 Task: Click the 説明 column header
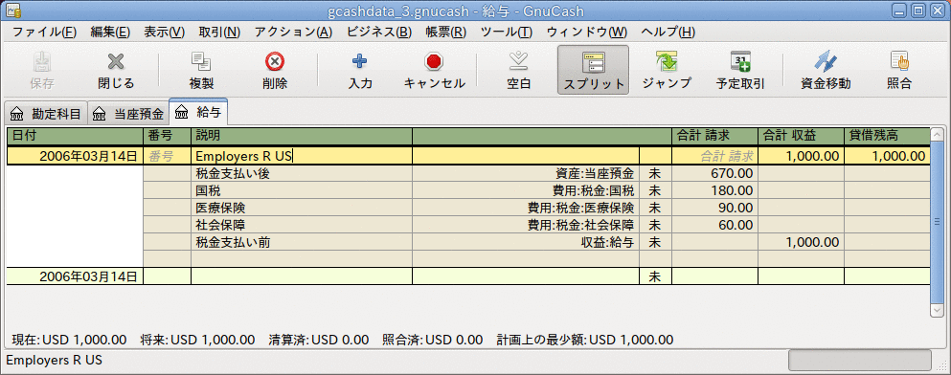[302, 136]
